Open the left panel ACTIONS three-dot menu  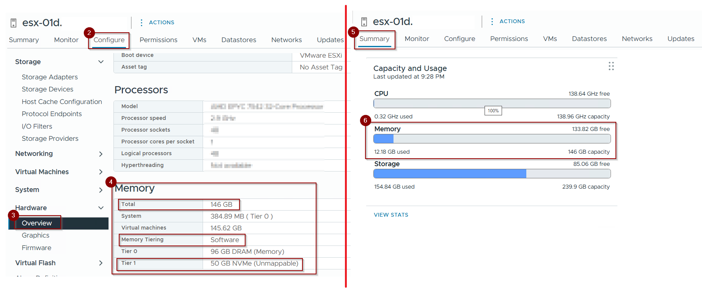coord(142,23)
